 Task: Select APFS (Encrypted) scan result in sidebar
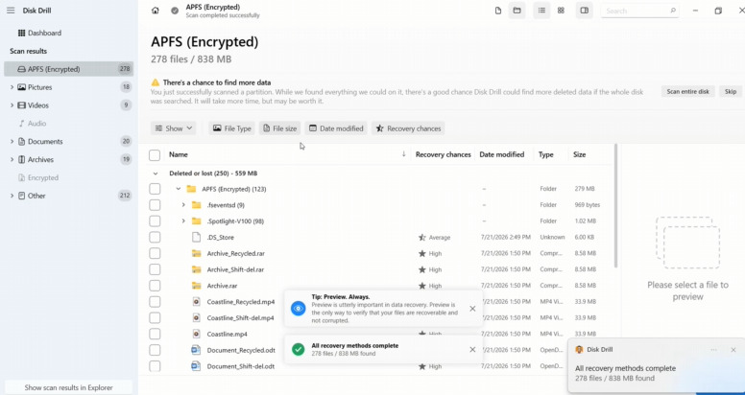(x=68, y=69)
